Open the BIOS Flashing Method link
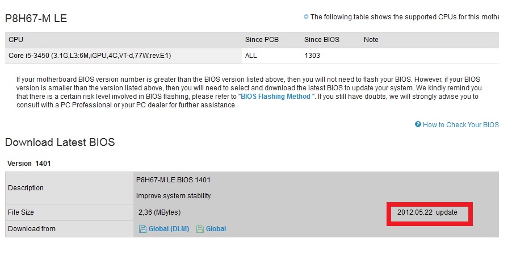 coord(275,97)
